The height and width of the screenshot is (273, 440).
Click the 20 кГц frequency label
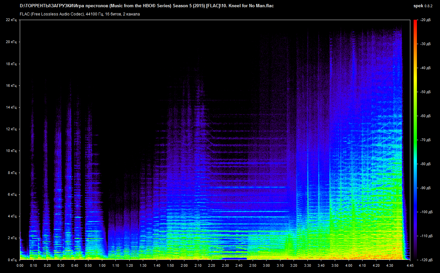[11, 42]
